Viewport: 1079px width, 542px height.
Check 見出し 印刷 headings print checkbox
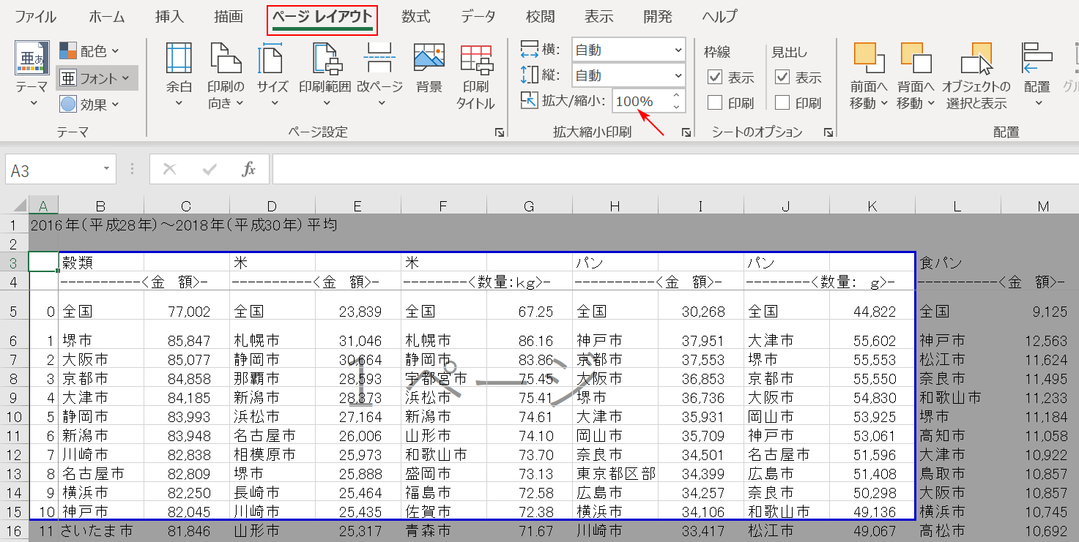(x=782, y=102)
